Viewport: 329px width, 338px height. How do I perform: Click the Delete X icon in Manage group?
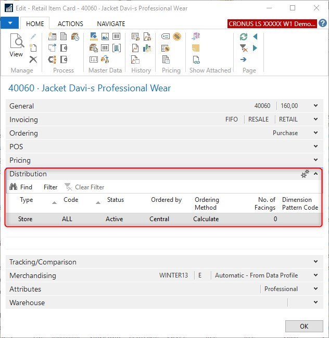33,59
